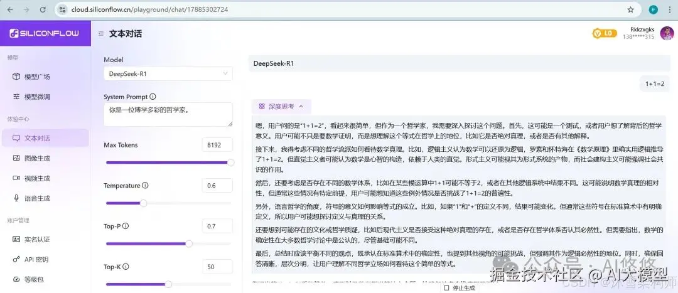Adjust the Max Tokens slider handle
The width and height of the screenshot is (678, 293).
231,162
